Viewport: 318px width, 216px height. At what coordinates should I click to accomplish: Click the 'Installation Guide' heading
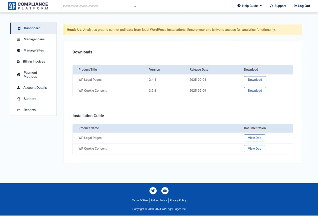click(88, 116)
